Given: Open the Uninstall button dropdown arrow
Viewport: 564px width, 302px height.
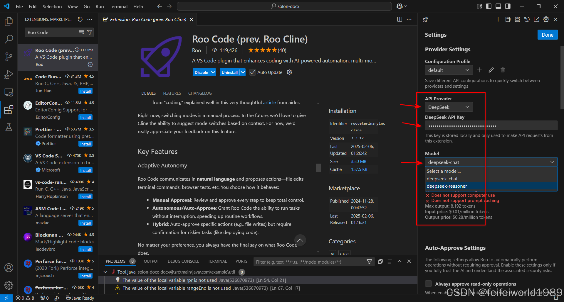Looking at the screenshot, I should pos(242,72).
